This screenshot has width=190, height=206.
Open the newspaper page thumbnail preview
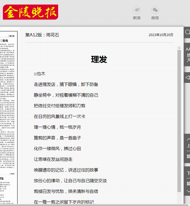point(9,117)
